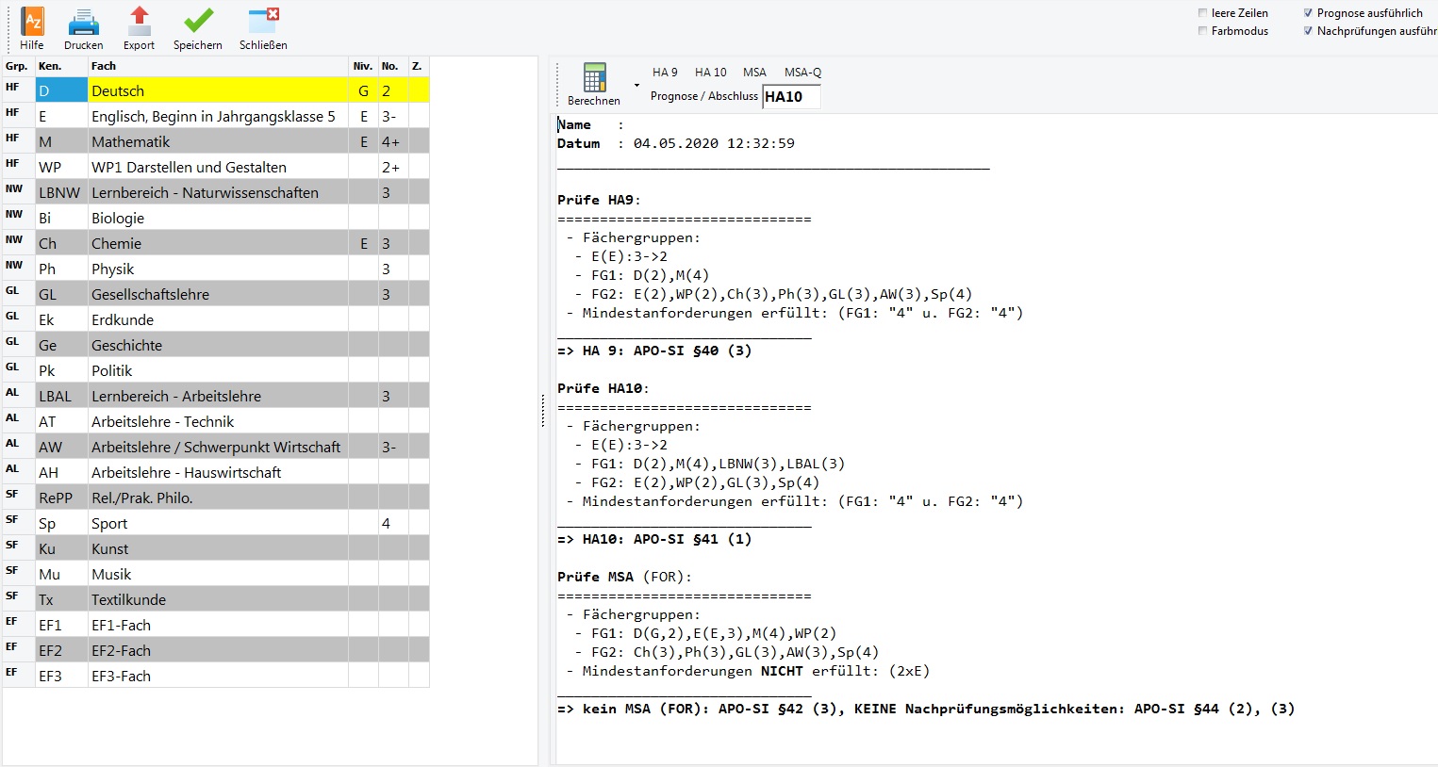1438x767 pixels.
Task: Click the Prognose / Abschluss field showing HA10
Action: (x=791, y=96)
